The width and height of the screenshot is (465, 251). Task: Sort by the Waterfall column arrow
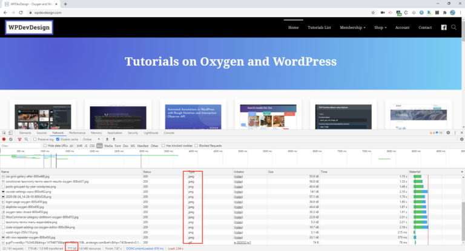[x=462, y=172]
